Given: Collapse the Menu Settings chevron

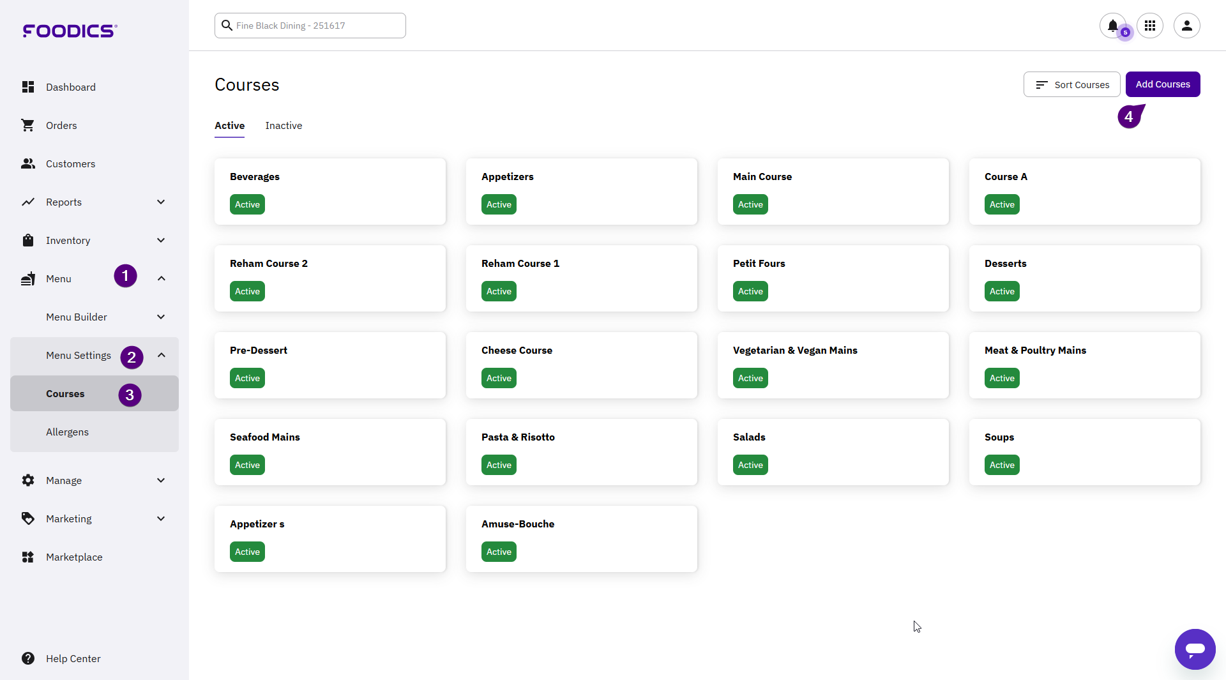Looking at the screenshot, I should pyautogui.click(x=162, y=355).
